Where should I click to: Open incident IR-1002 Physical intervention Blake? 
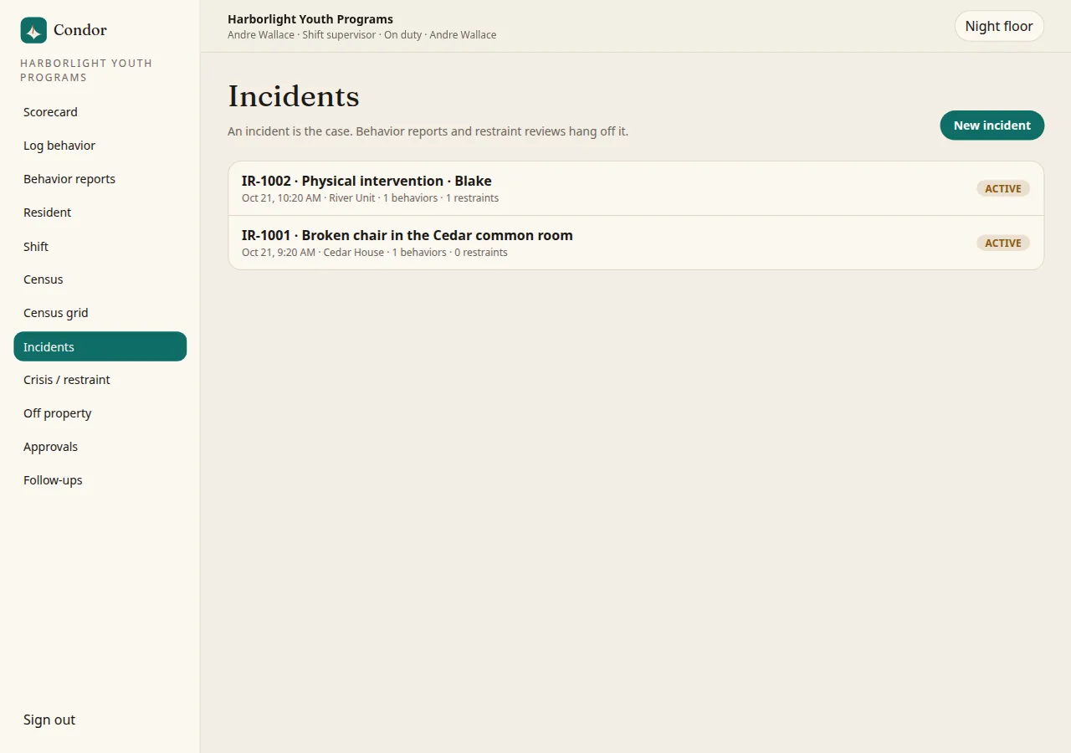pyautogui.click(x=636, y=188)
